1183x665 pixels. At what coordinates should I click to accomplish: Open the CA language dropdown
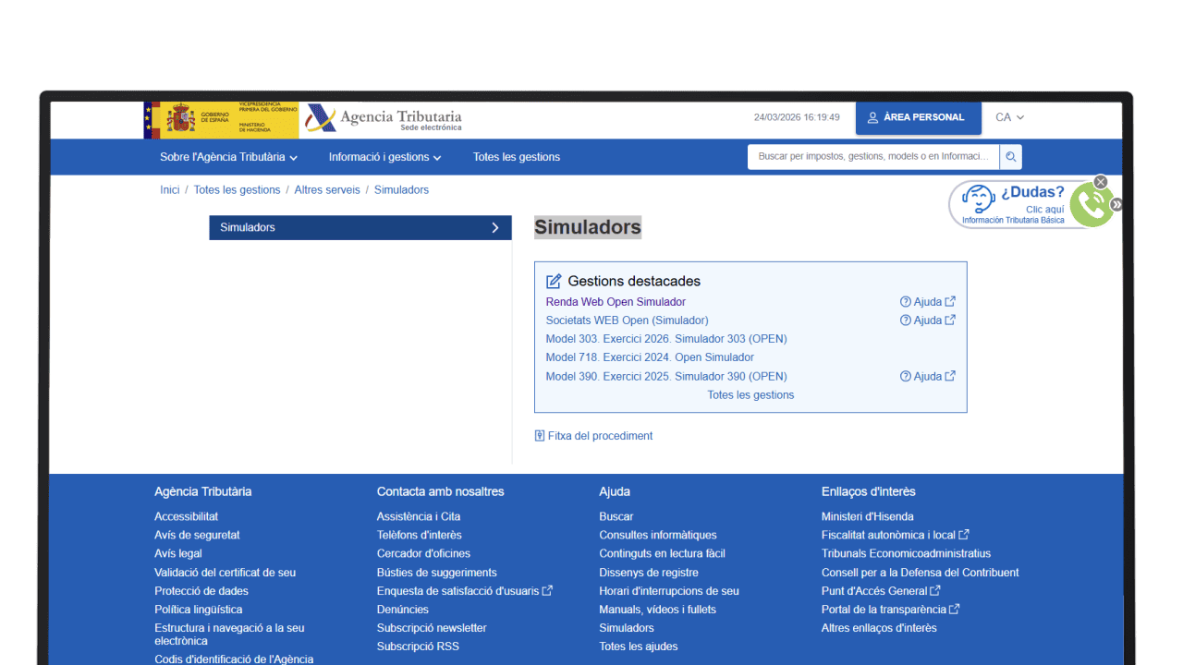1009,117
